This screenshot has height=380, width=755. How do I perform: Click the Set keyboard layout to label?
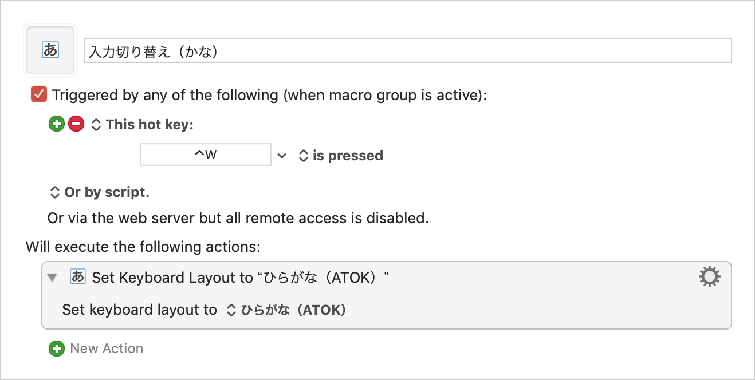[x=140, y=310]
